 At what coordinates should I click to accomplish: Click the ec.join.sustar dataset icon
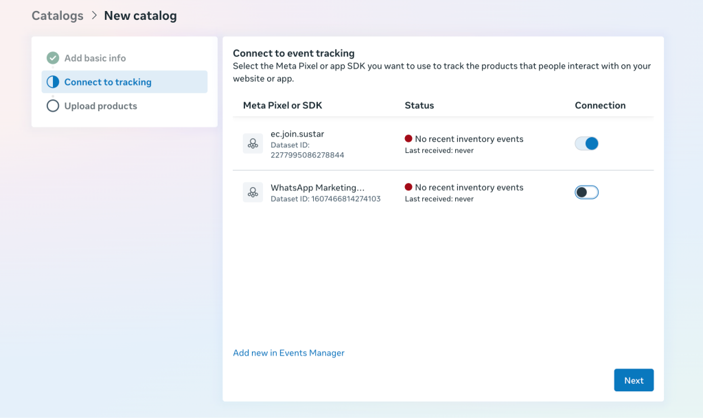[253, 144]
